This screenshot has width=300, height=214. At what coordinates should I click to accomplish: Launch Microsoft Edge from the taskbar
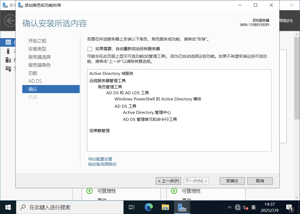149,207
